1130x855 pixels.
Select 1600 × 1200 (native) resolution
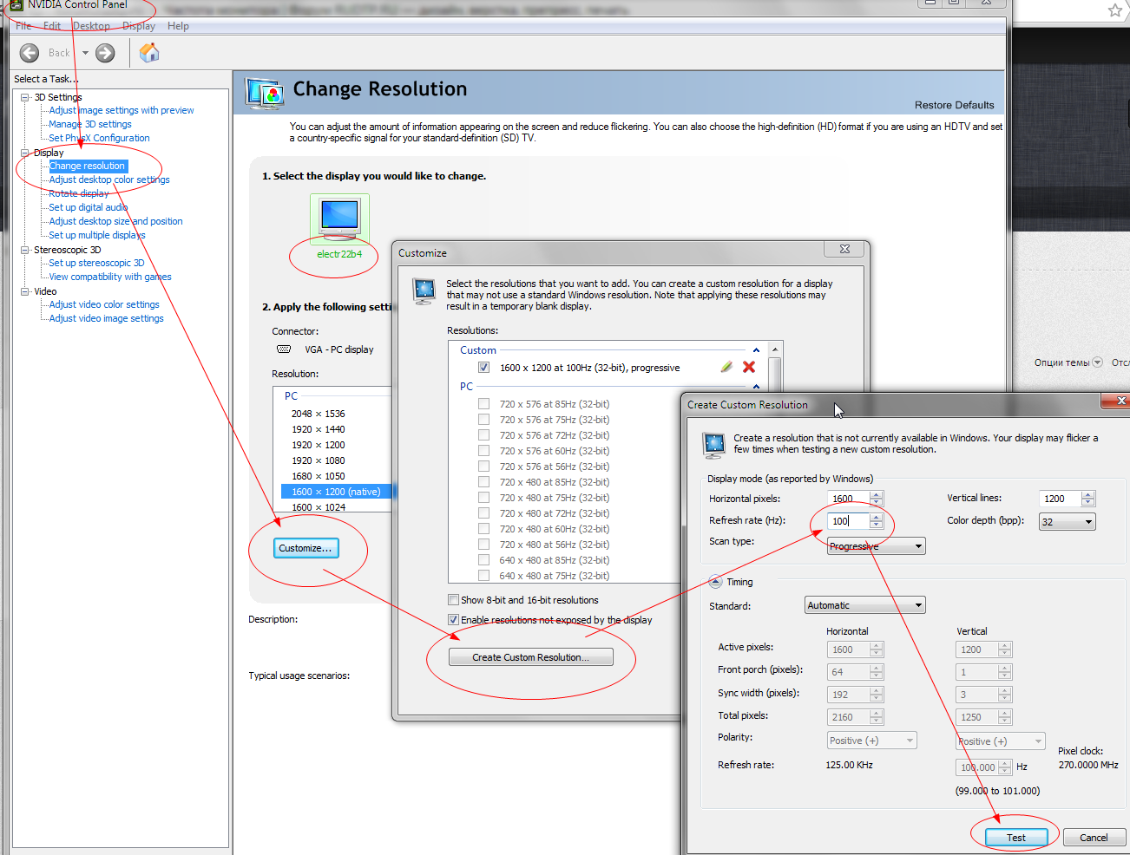(336, 492)
